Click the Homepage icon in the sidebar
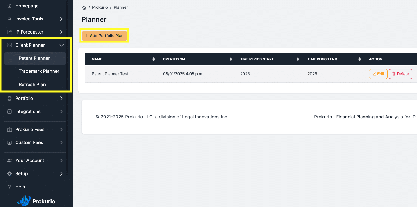417x207 pixels. click(8, 6)
